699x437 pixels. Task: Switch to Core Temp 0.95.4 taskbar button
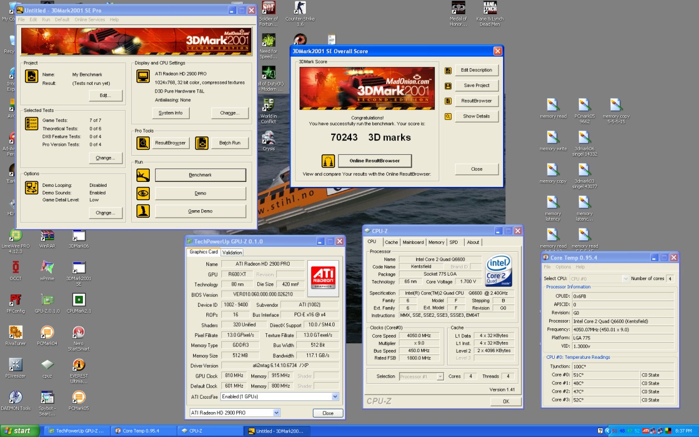[x=143, y=431]
